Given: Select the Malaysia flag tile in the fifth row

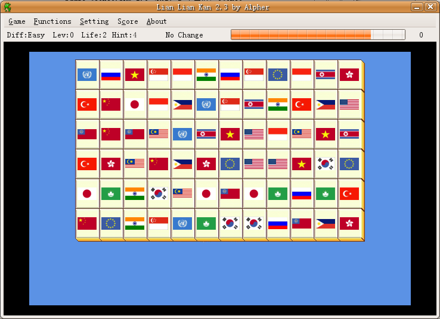Looking at the screenshot, I should click(182, 193).
